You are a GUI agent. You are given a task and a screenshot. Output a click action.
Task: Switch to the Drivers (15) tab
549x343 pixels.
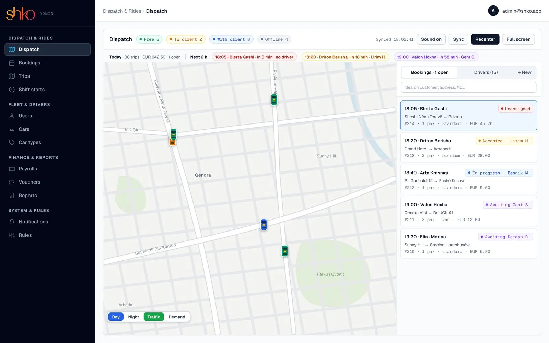coord(486,72)
